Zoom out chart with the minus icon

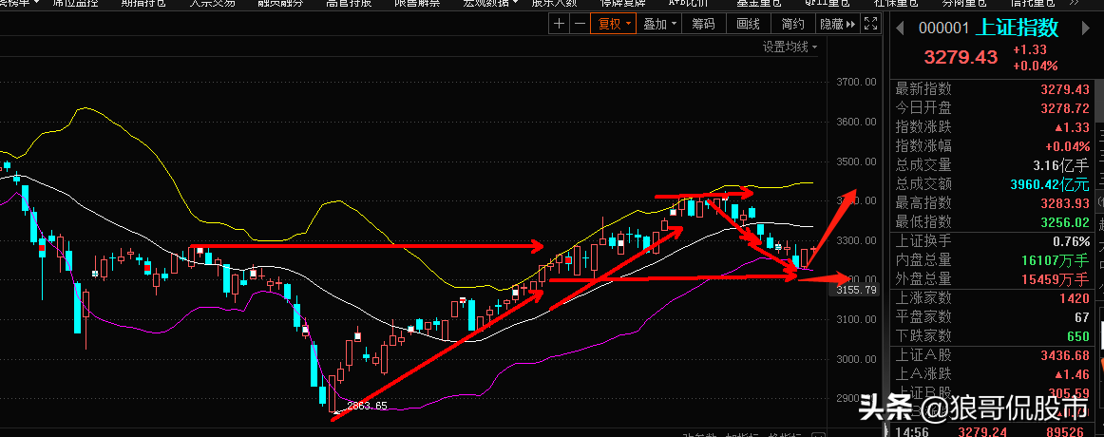pyautogui.click(x=580, y=24)
